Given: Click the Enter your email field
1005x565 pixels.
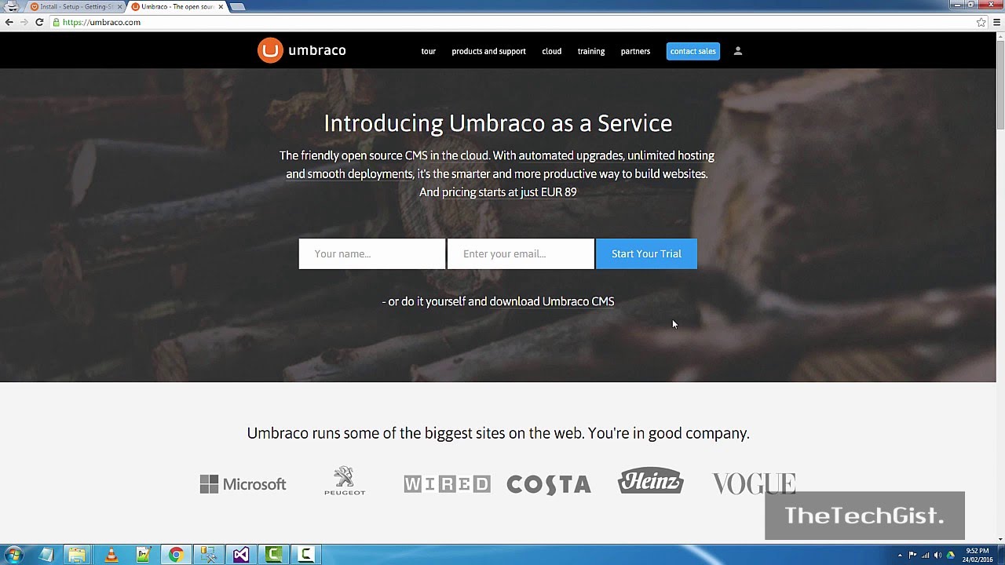Looking at the screenshot, I should (x=521, y=253).
